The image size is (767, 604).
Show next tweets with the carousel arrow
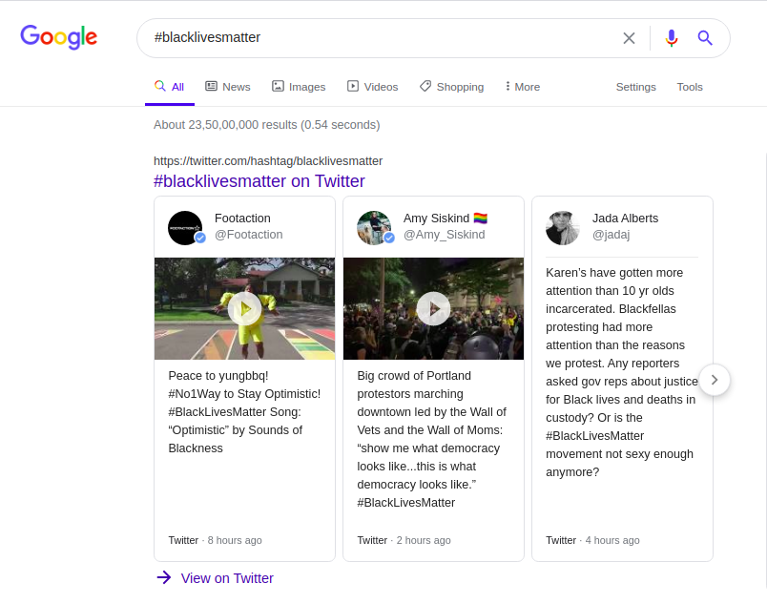[x=715, y=380]
